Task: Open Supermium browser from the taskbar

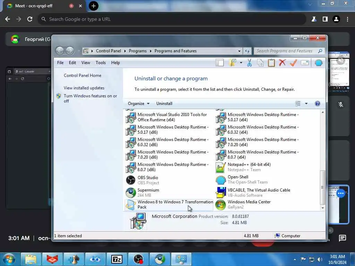Action: point(160,259)
